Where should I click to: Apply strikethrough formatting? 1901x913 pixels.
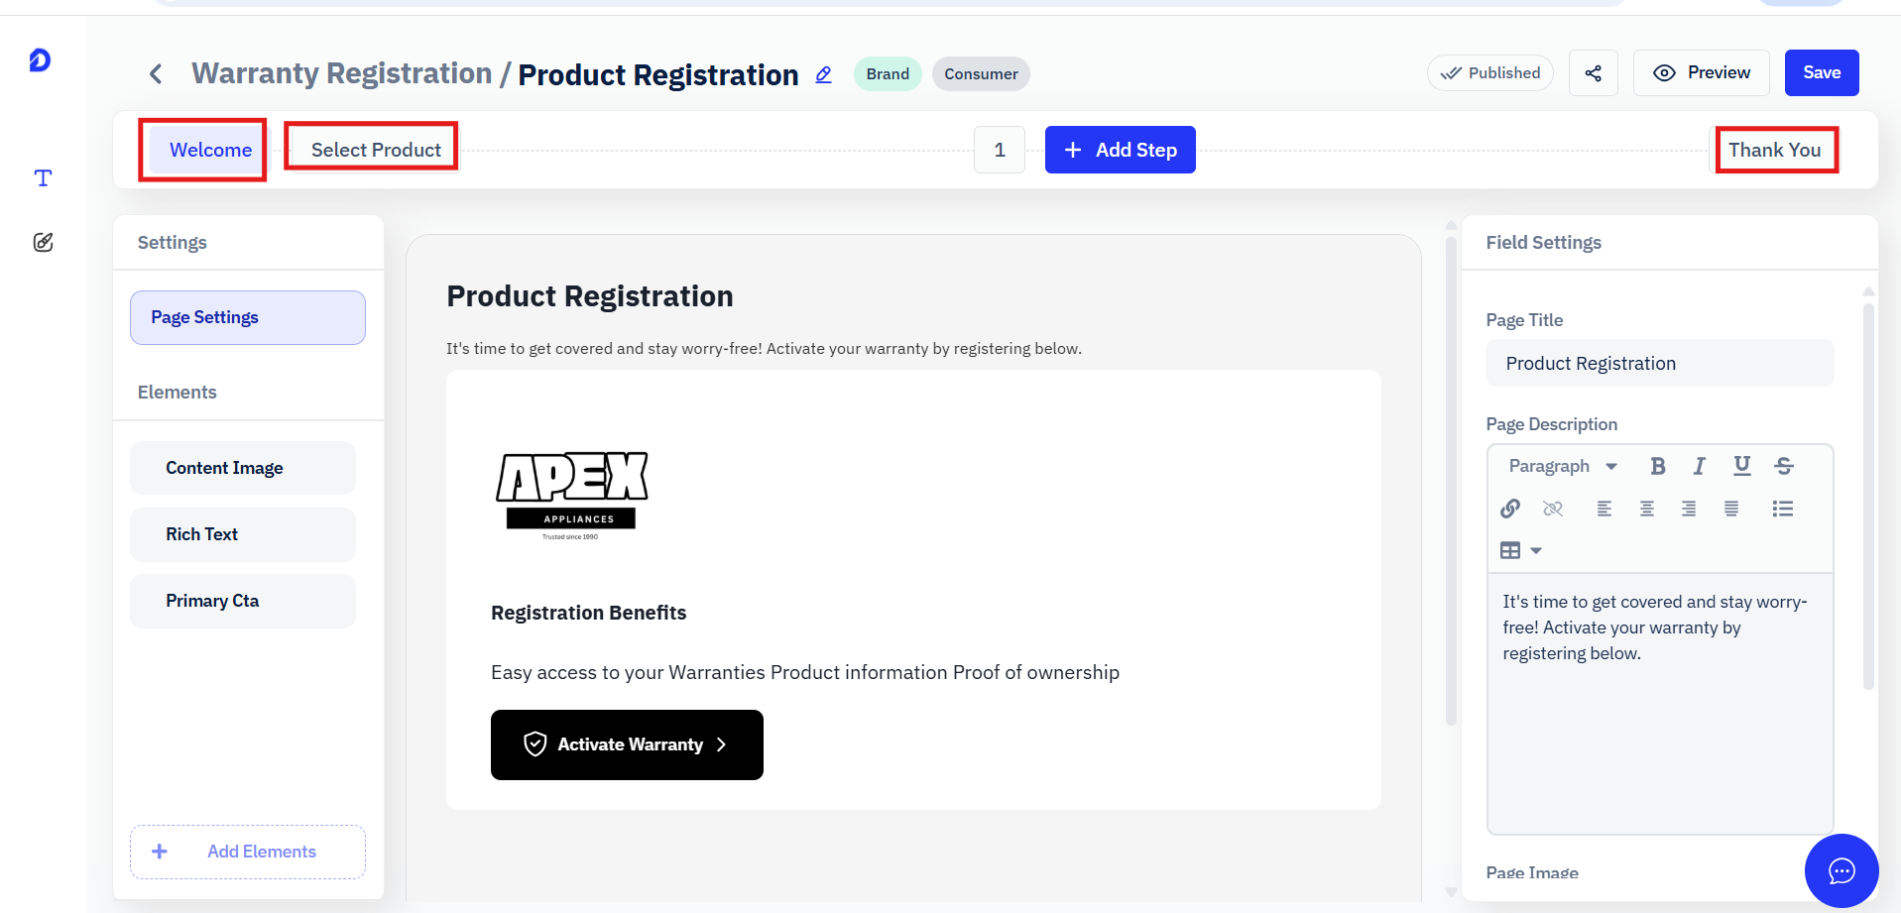1783,466
